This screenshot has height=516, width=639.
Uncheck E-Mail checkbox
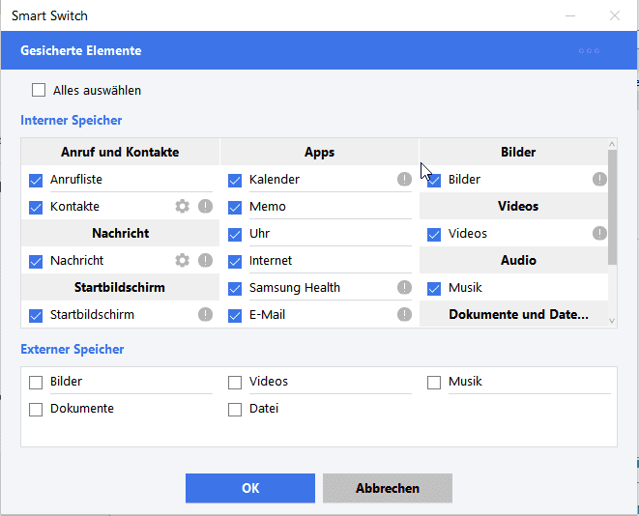[235, 316]
